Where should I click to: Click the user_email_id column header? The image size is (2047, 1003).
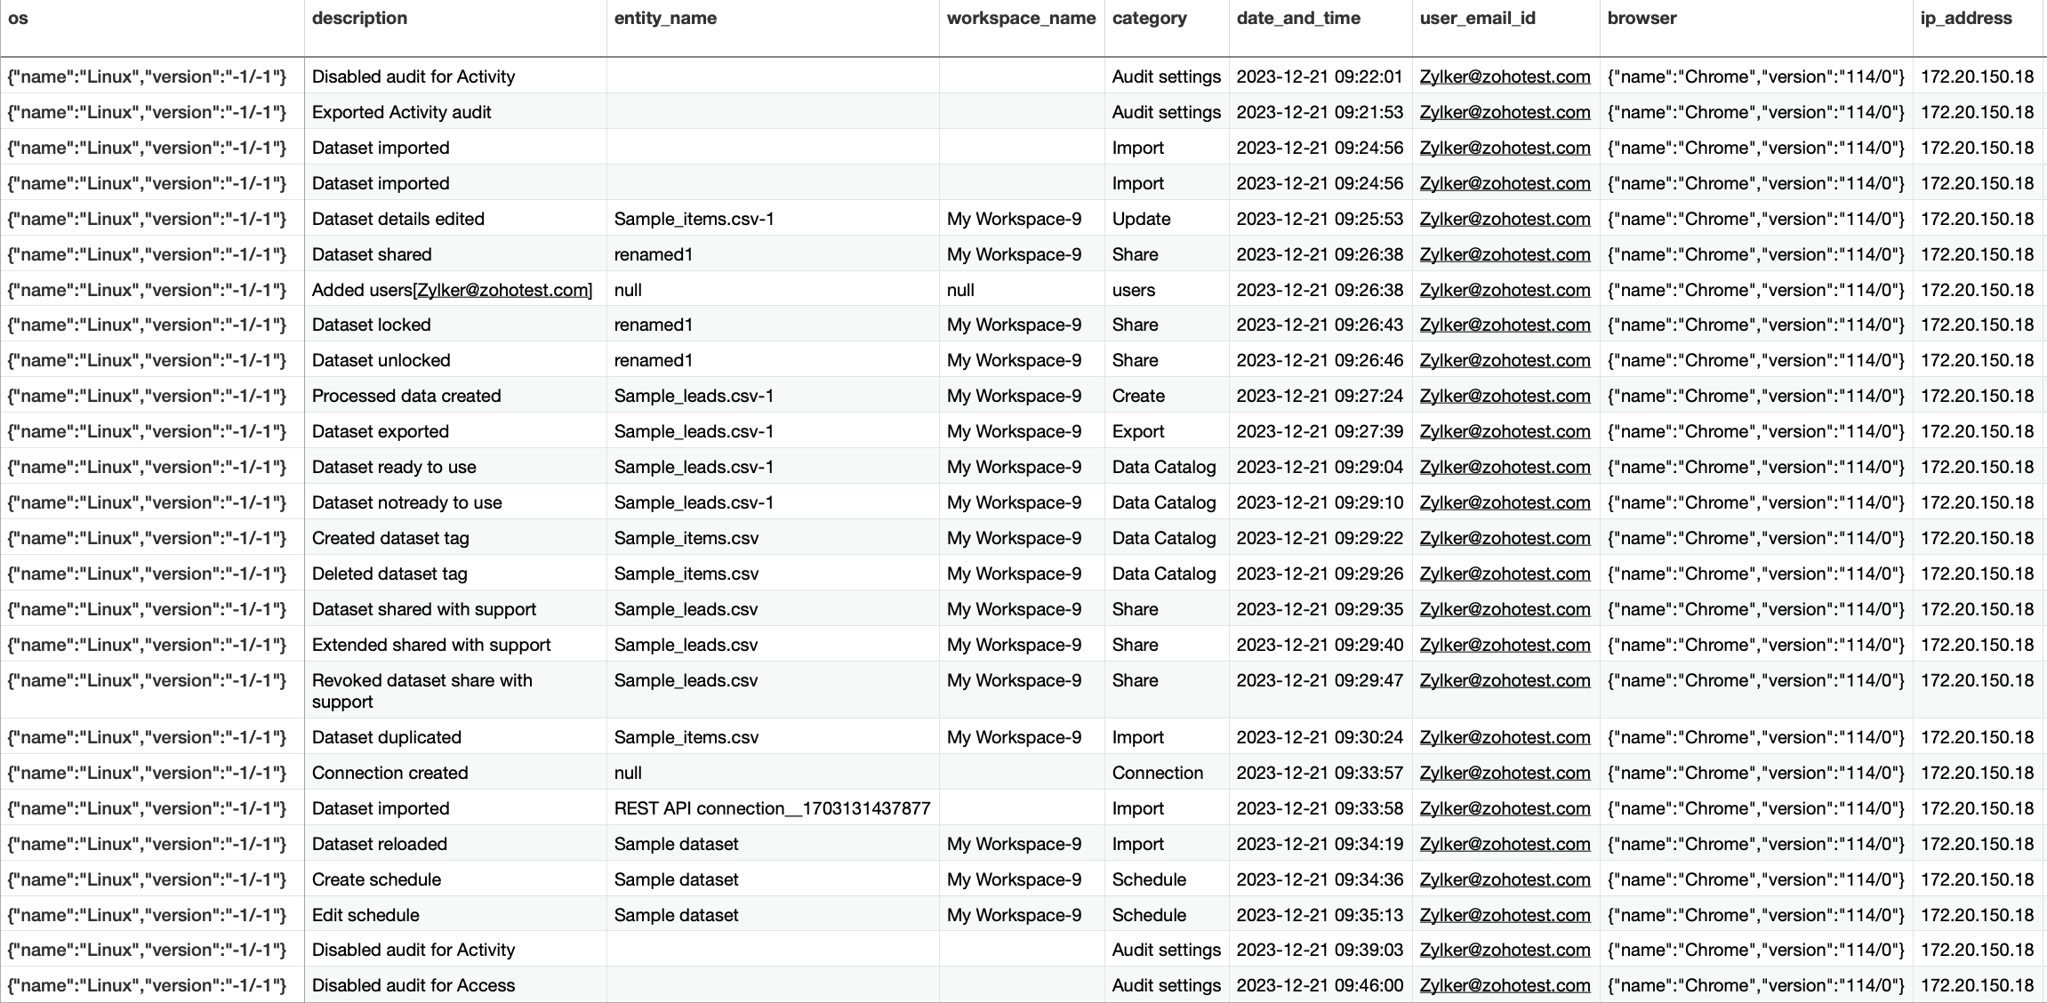tap(1477, 18)
